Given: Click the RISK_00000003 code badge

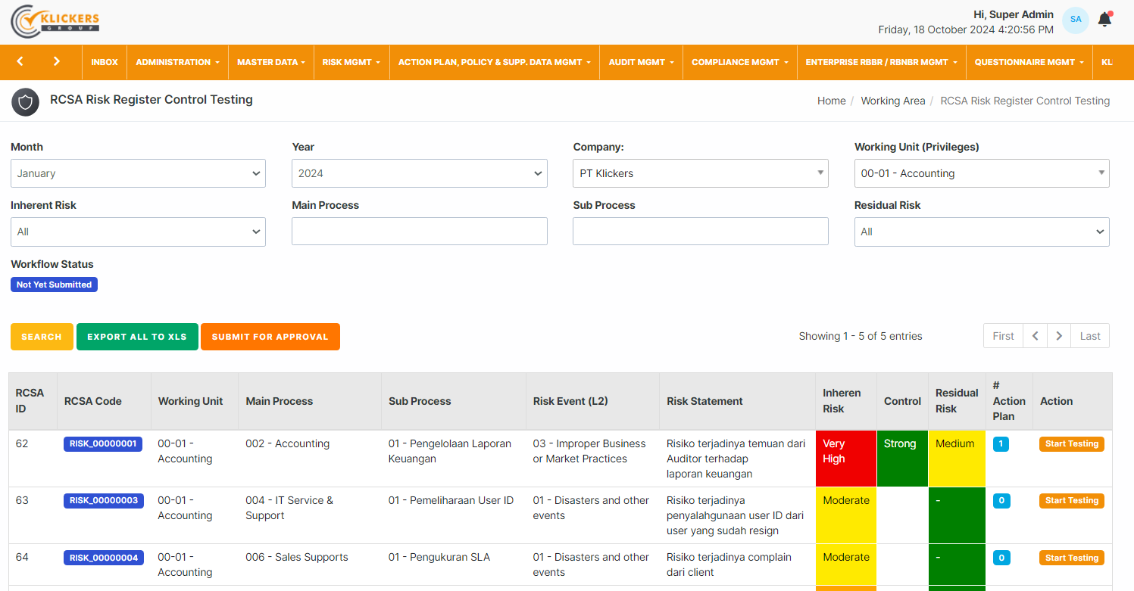Looking at the screenshot, I should tap(103, 501).
